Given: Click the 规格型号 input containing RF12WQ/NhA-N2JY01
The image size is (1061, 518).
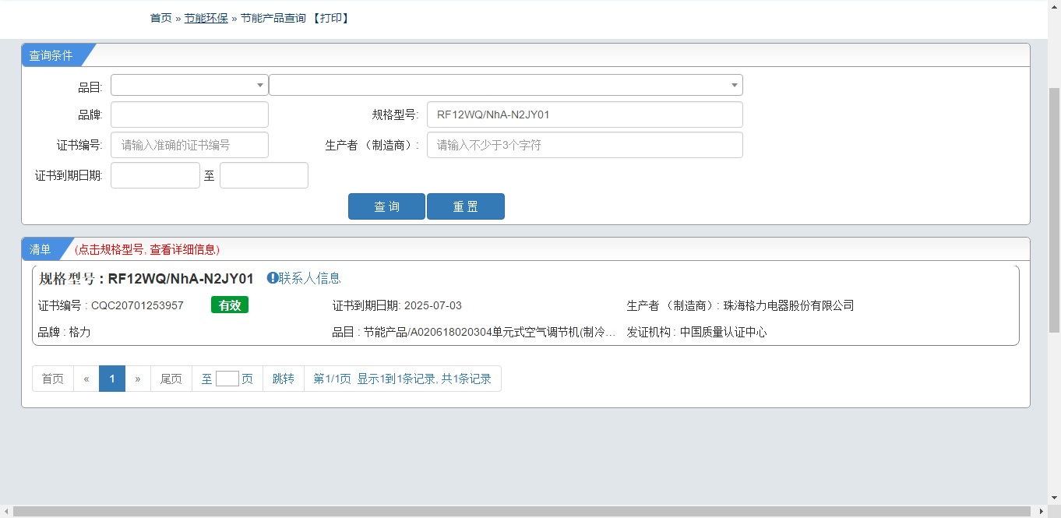Looking at the screenshot, I should tap(584, 115).
